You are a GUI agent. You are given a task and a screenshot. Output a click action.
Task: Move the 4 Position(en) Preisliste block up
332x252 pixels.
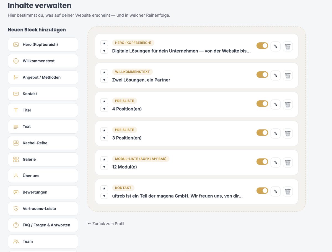coord(104,101)
